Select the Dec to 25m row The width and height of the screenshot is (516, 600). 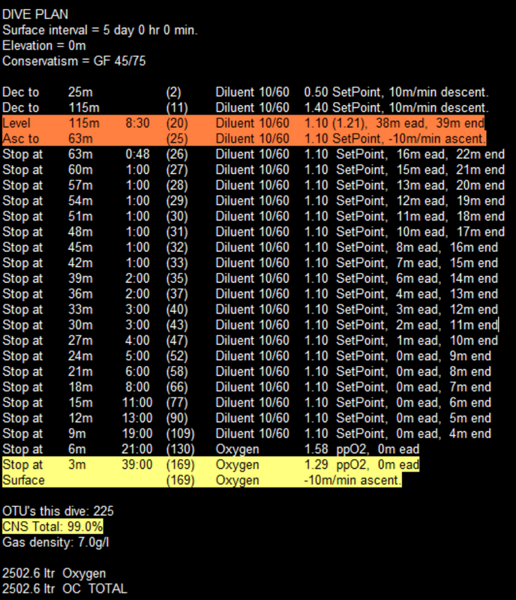(x=245, y=92)
